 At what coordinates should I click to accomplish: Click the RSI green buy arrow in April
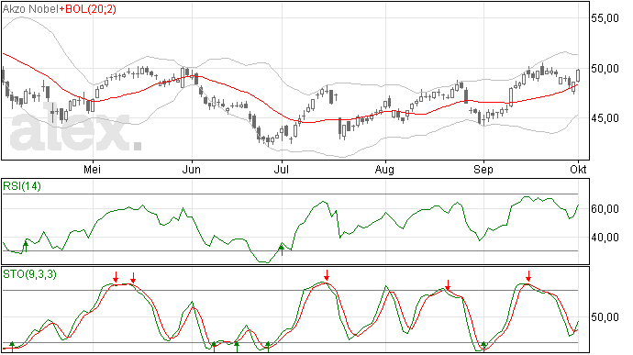[26, 246]
